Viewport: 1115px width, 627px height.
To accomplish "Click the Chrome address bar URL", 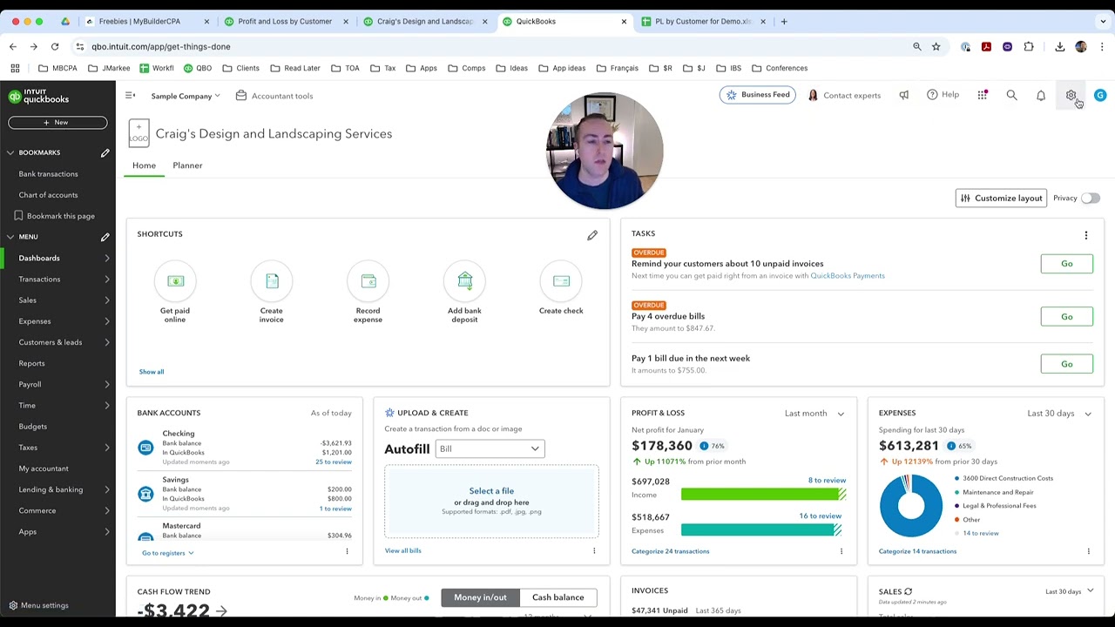I will (161, 46).
